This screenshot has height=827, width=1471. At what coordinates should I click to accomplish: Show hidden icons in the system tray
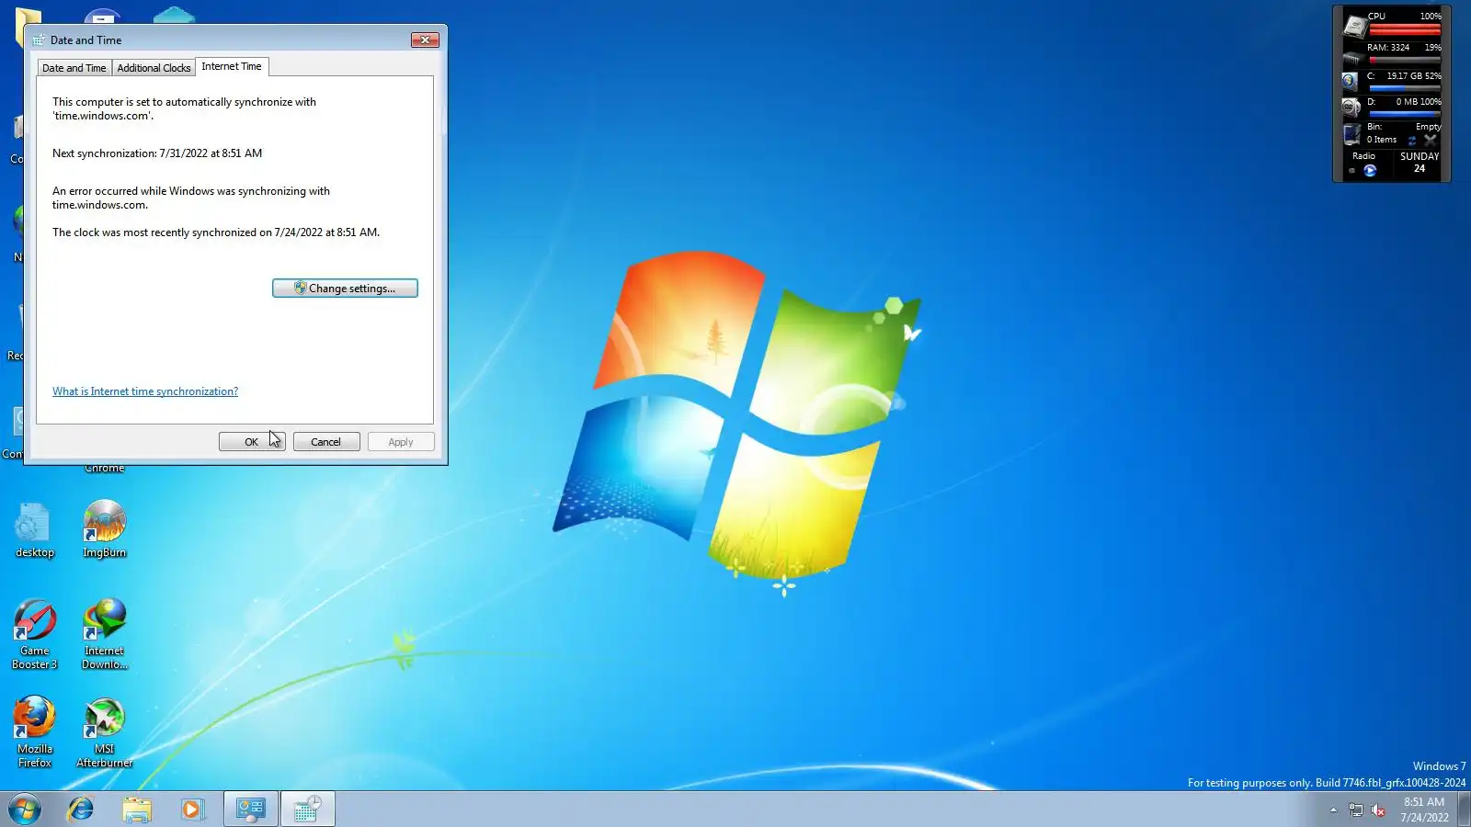[x=1333, y=810]
